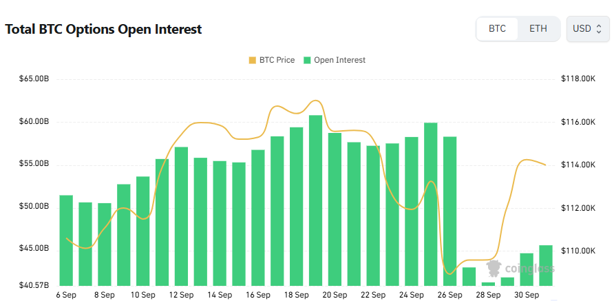Toggle the BTC Price legend series
The height and width of the screenshot is (301, 614).
[x=276, y=60]
